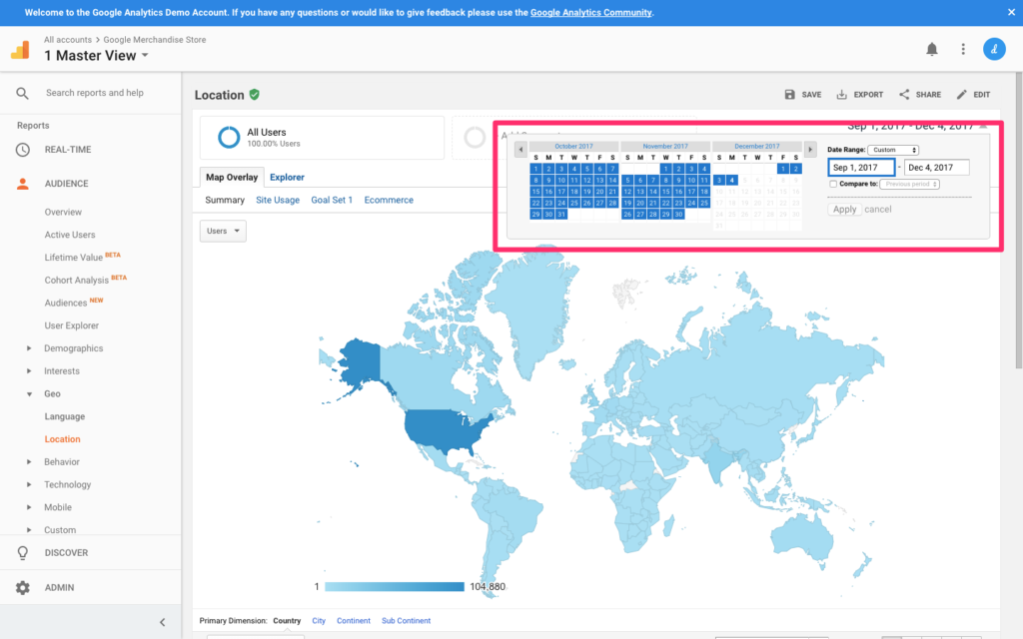Viewport: 1023px width, 639px height.
Task: Open the Date Range Custom dropdown
Action: 894,150
